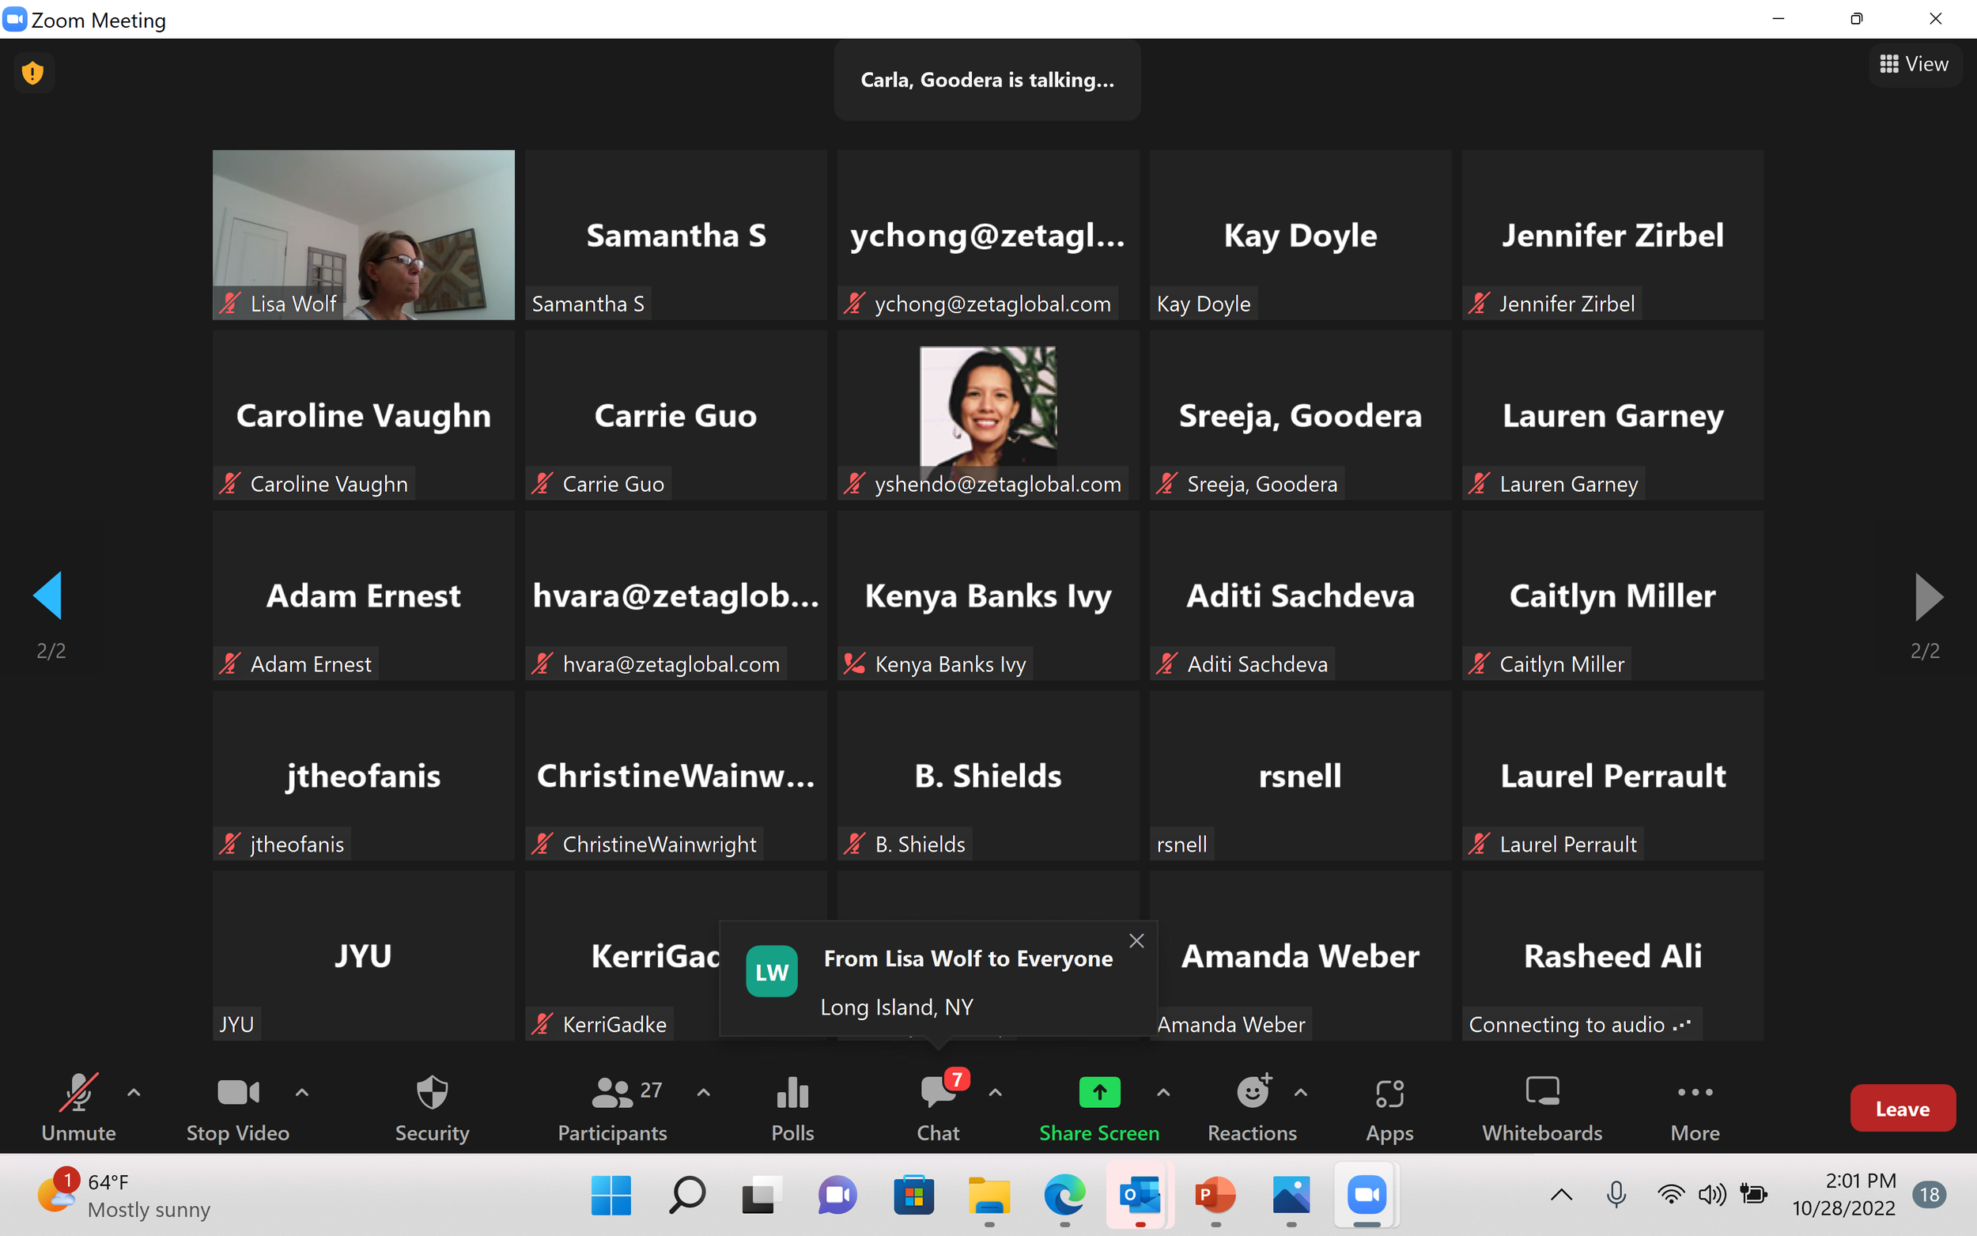The height and width of the screenshot is (1236, 1977).
Task: Open PowerPoint from taskbar
Action: 1215,1195
